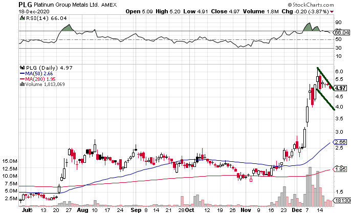Click the 2.66 MA(50) tag on price axis
This screenshot has height=213, width=351.
coord(340,142)
